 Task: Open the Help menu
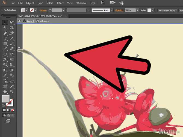(92, 3)
